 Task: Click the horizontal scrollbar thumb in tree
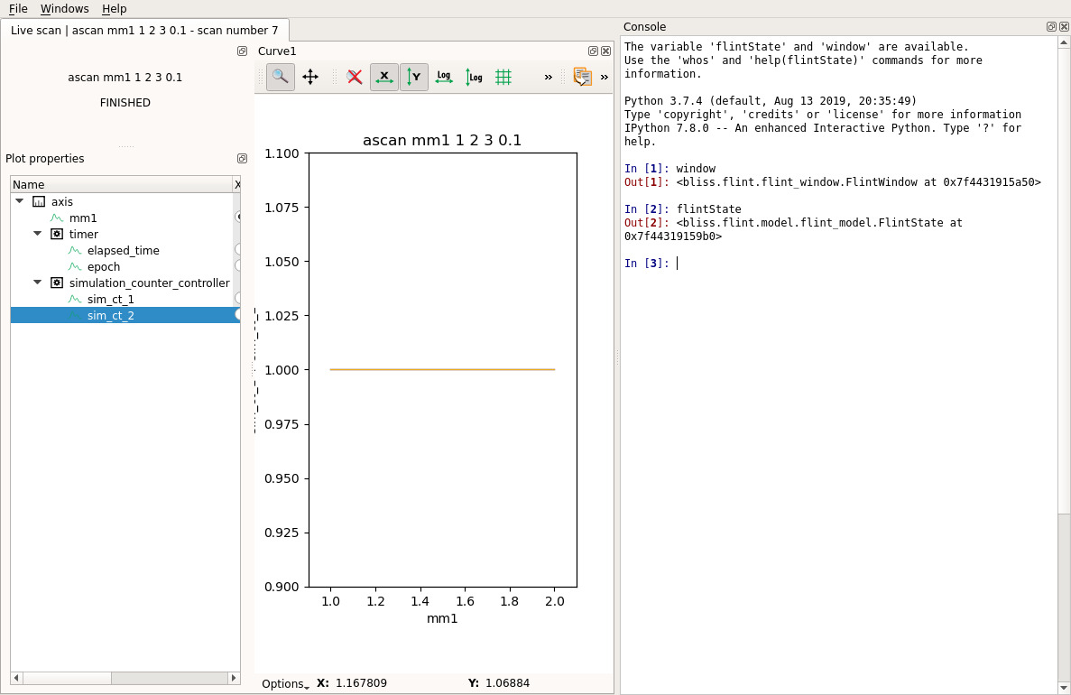click(67, 678)
